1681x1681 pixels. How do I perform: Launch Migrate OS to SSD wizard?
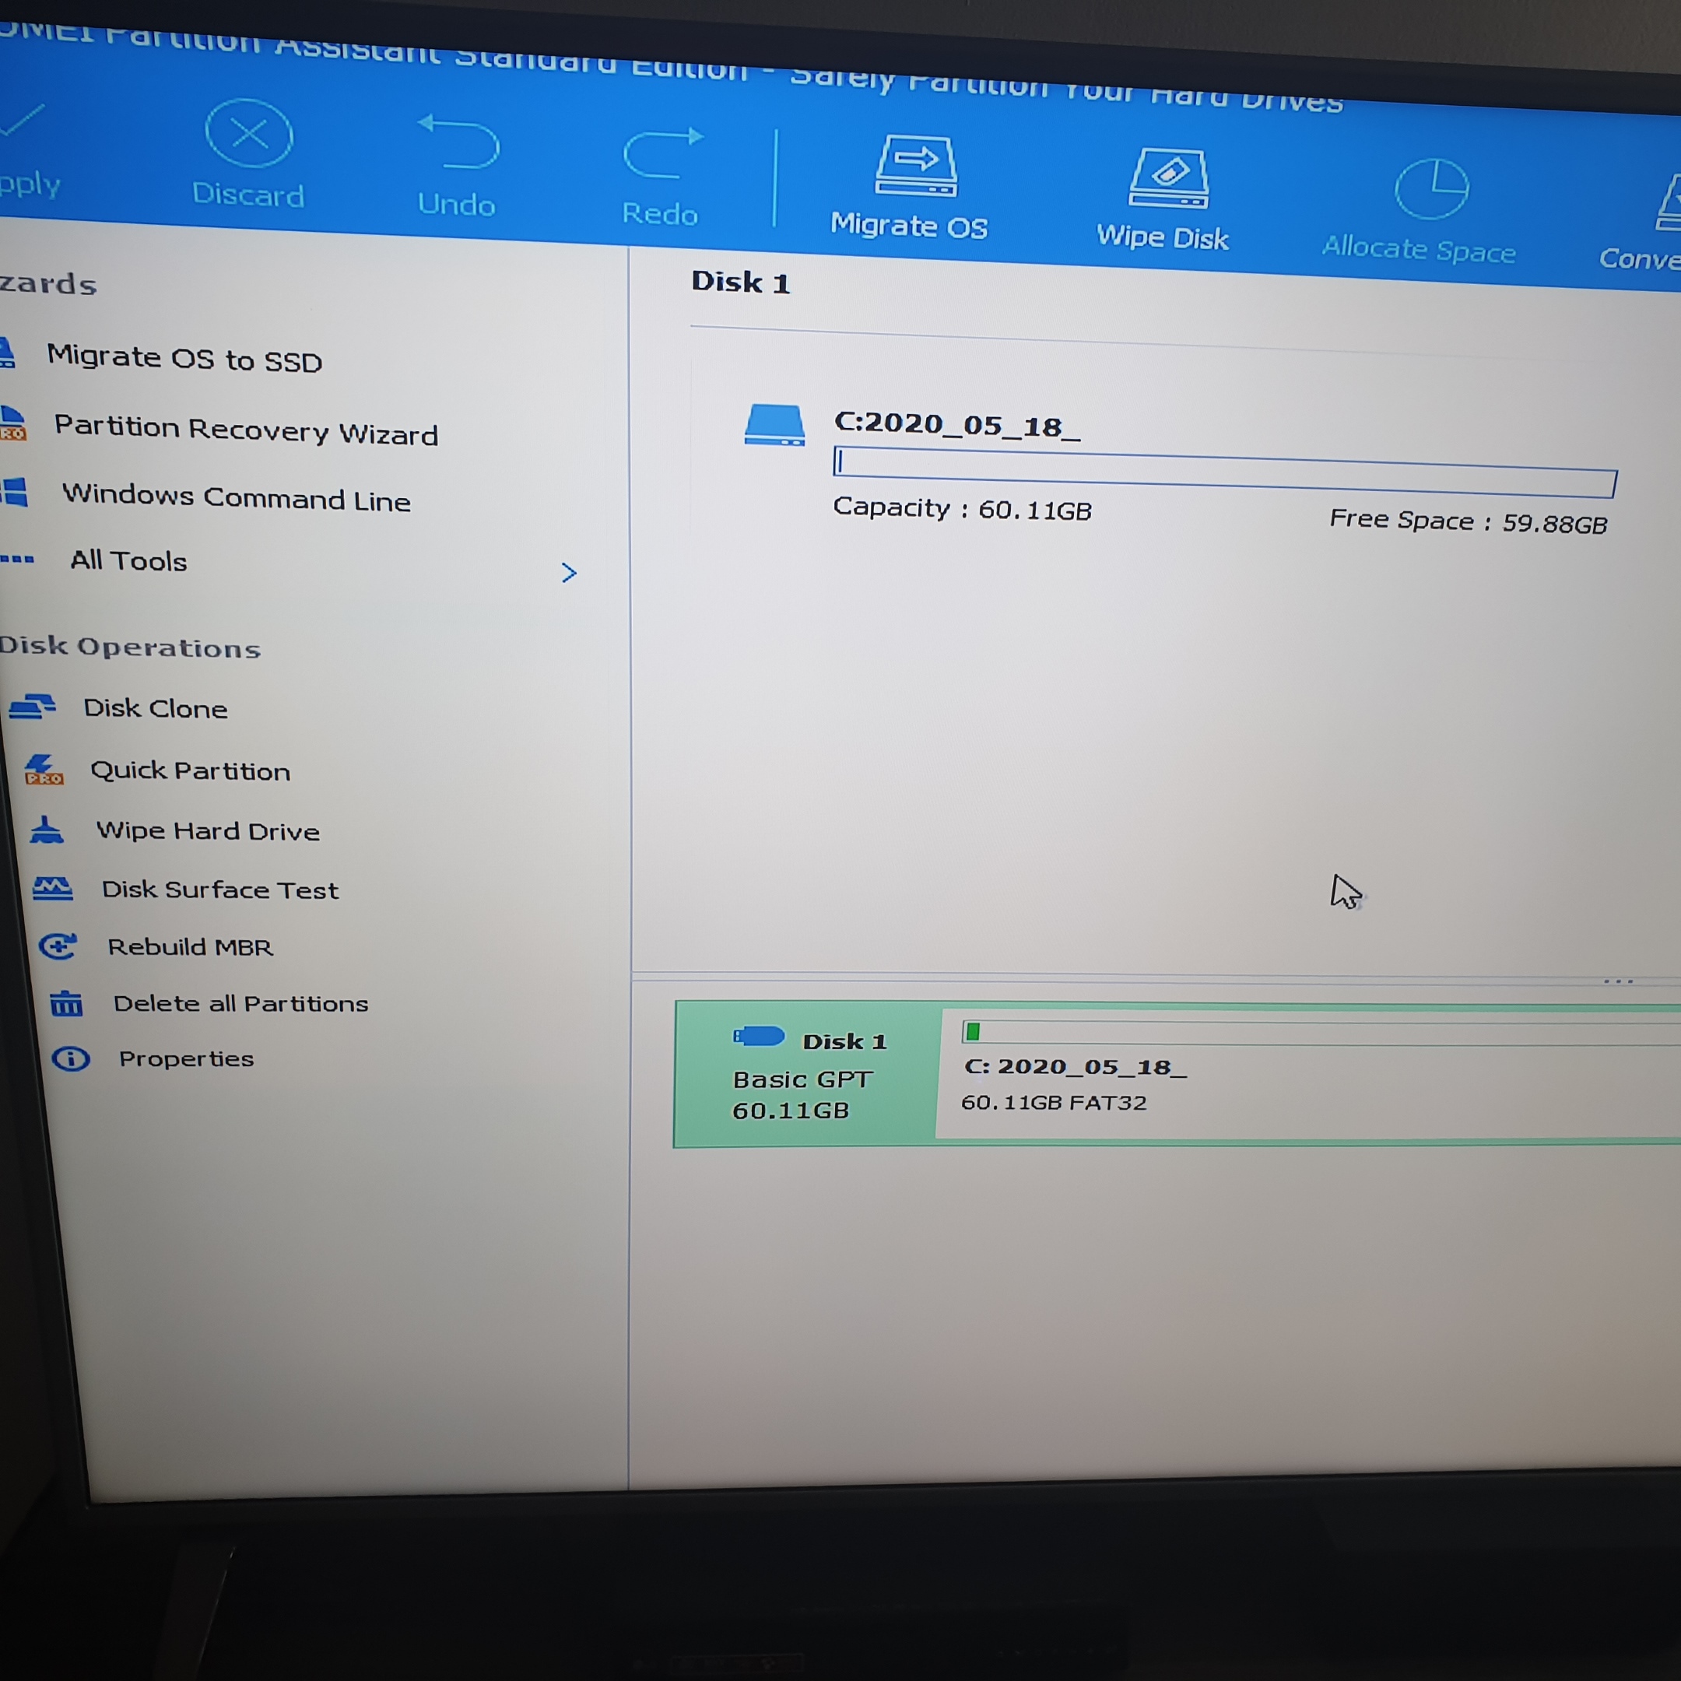pyautogui.click(x=184, y=358)
